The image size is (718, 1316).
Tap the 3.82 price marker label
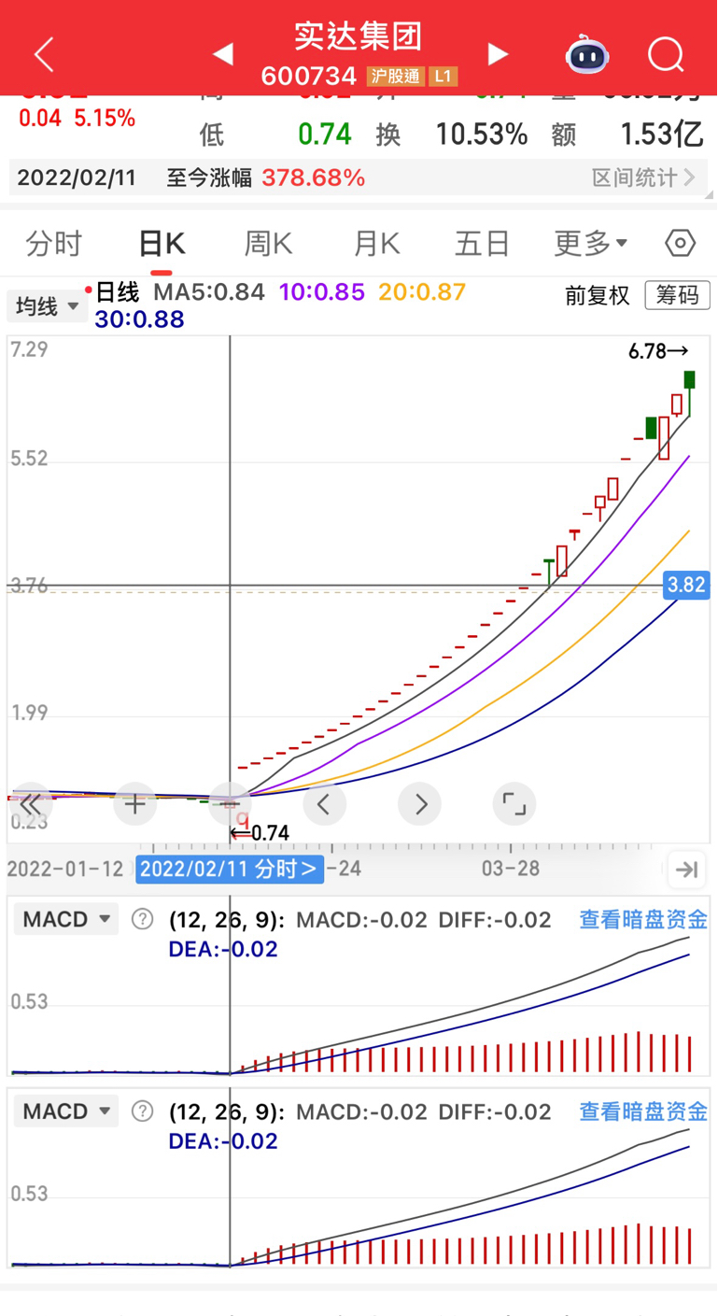pyautogui.click(x=686, y=586)
